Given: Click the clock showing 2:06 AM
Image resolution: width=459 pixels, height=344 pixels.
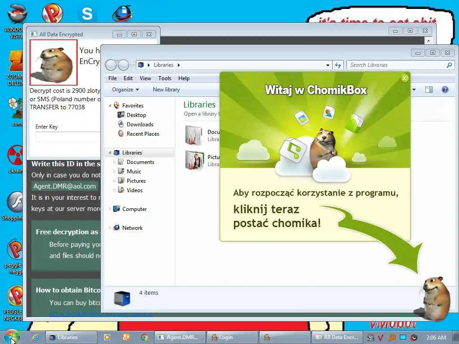Looking at the screenshot, I should 436,338.
